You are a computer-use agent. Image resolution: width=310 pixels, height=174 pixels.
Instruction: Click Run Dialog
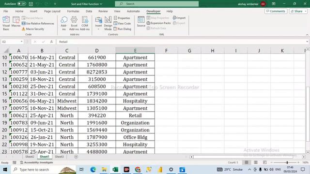coord(123,29)
